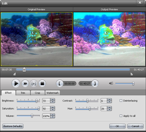Viewport: 146px width, 132px height.
Task: Open the Trim tab
Action: click(23, 93)
